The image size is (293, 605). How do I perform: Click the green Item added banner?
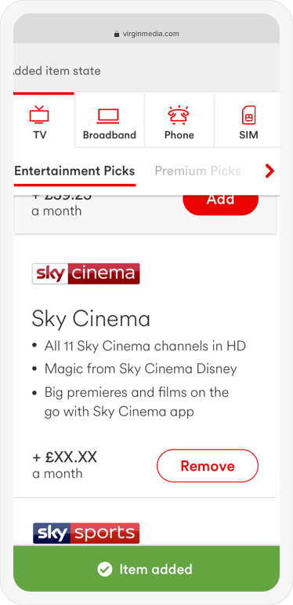coord(146,569)
